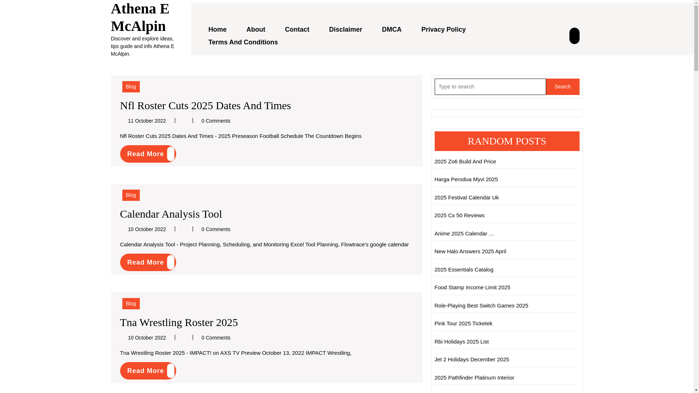Open Role-Playing Best Switch Games 2025
Screen dimensions: 699x393
pyautogui.click(x=481, y=306)
